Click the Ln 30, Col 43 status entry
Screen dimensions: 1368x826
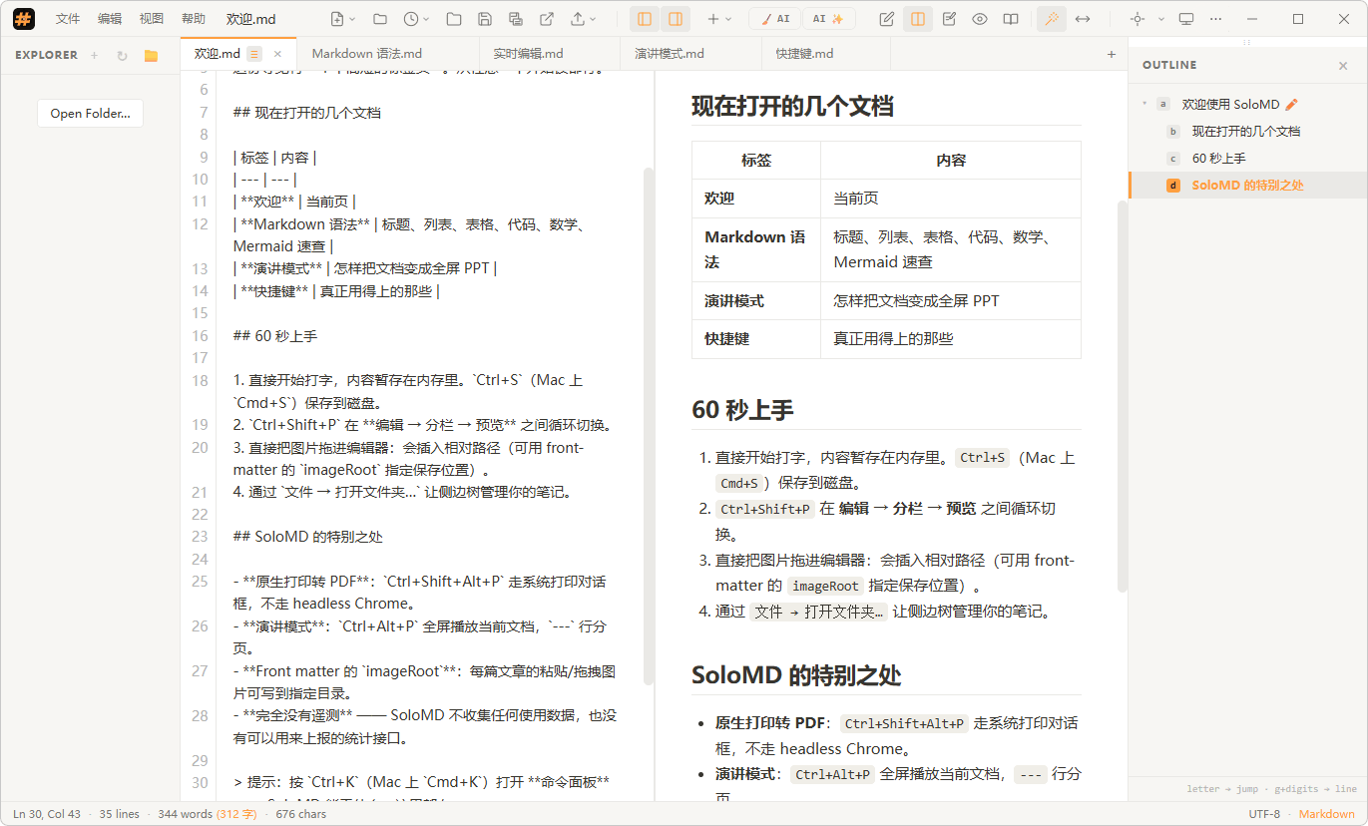pos(47,814)
